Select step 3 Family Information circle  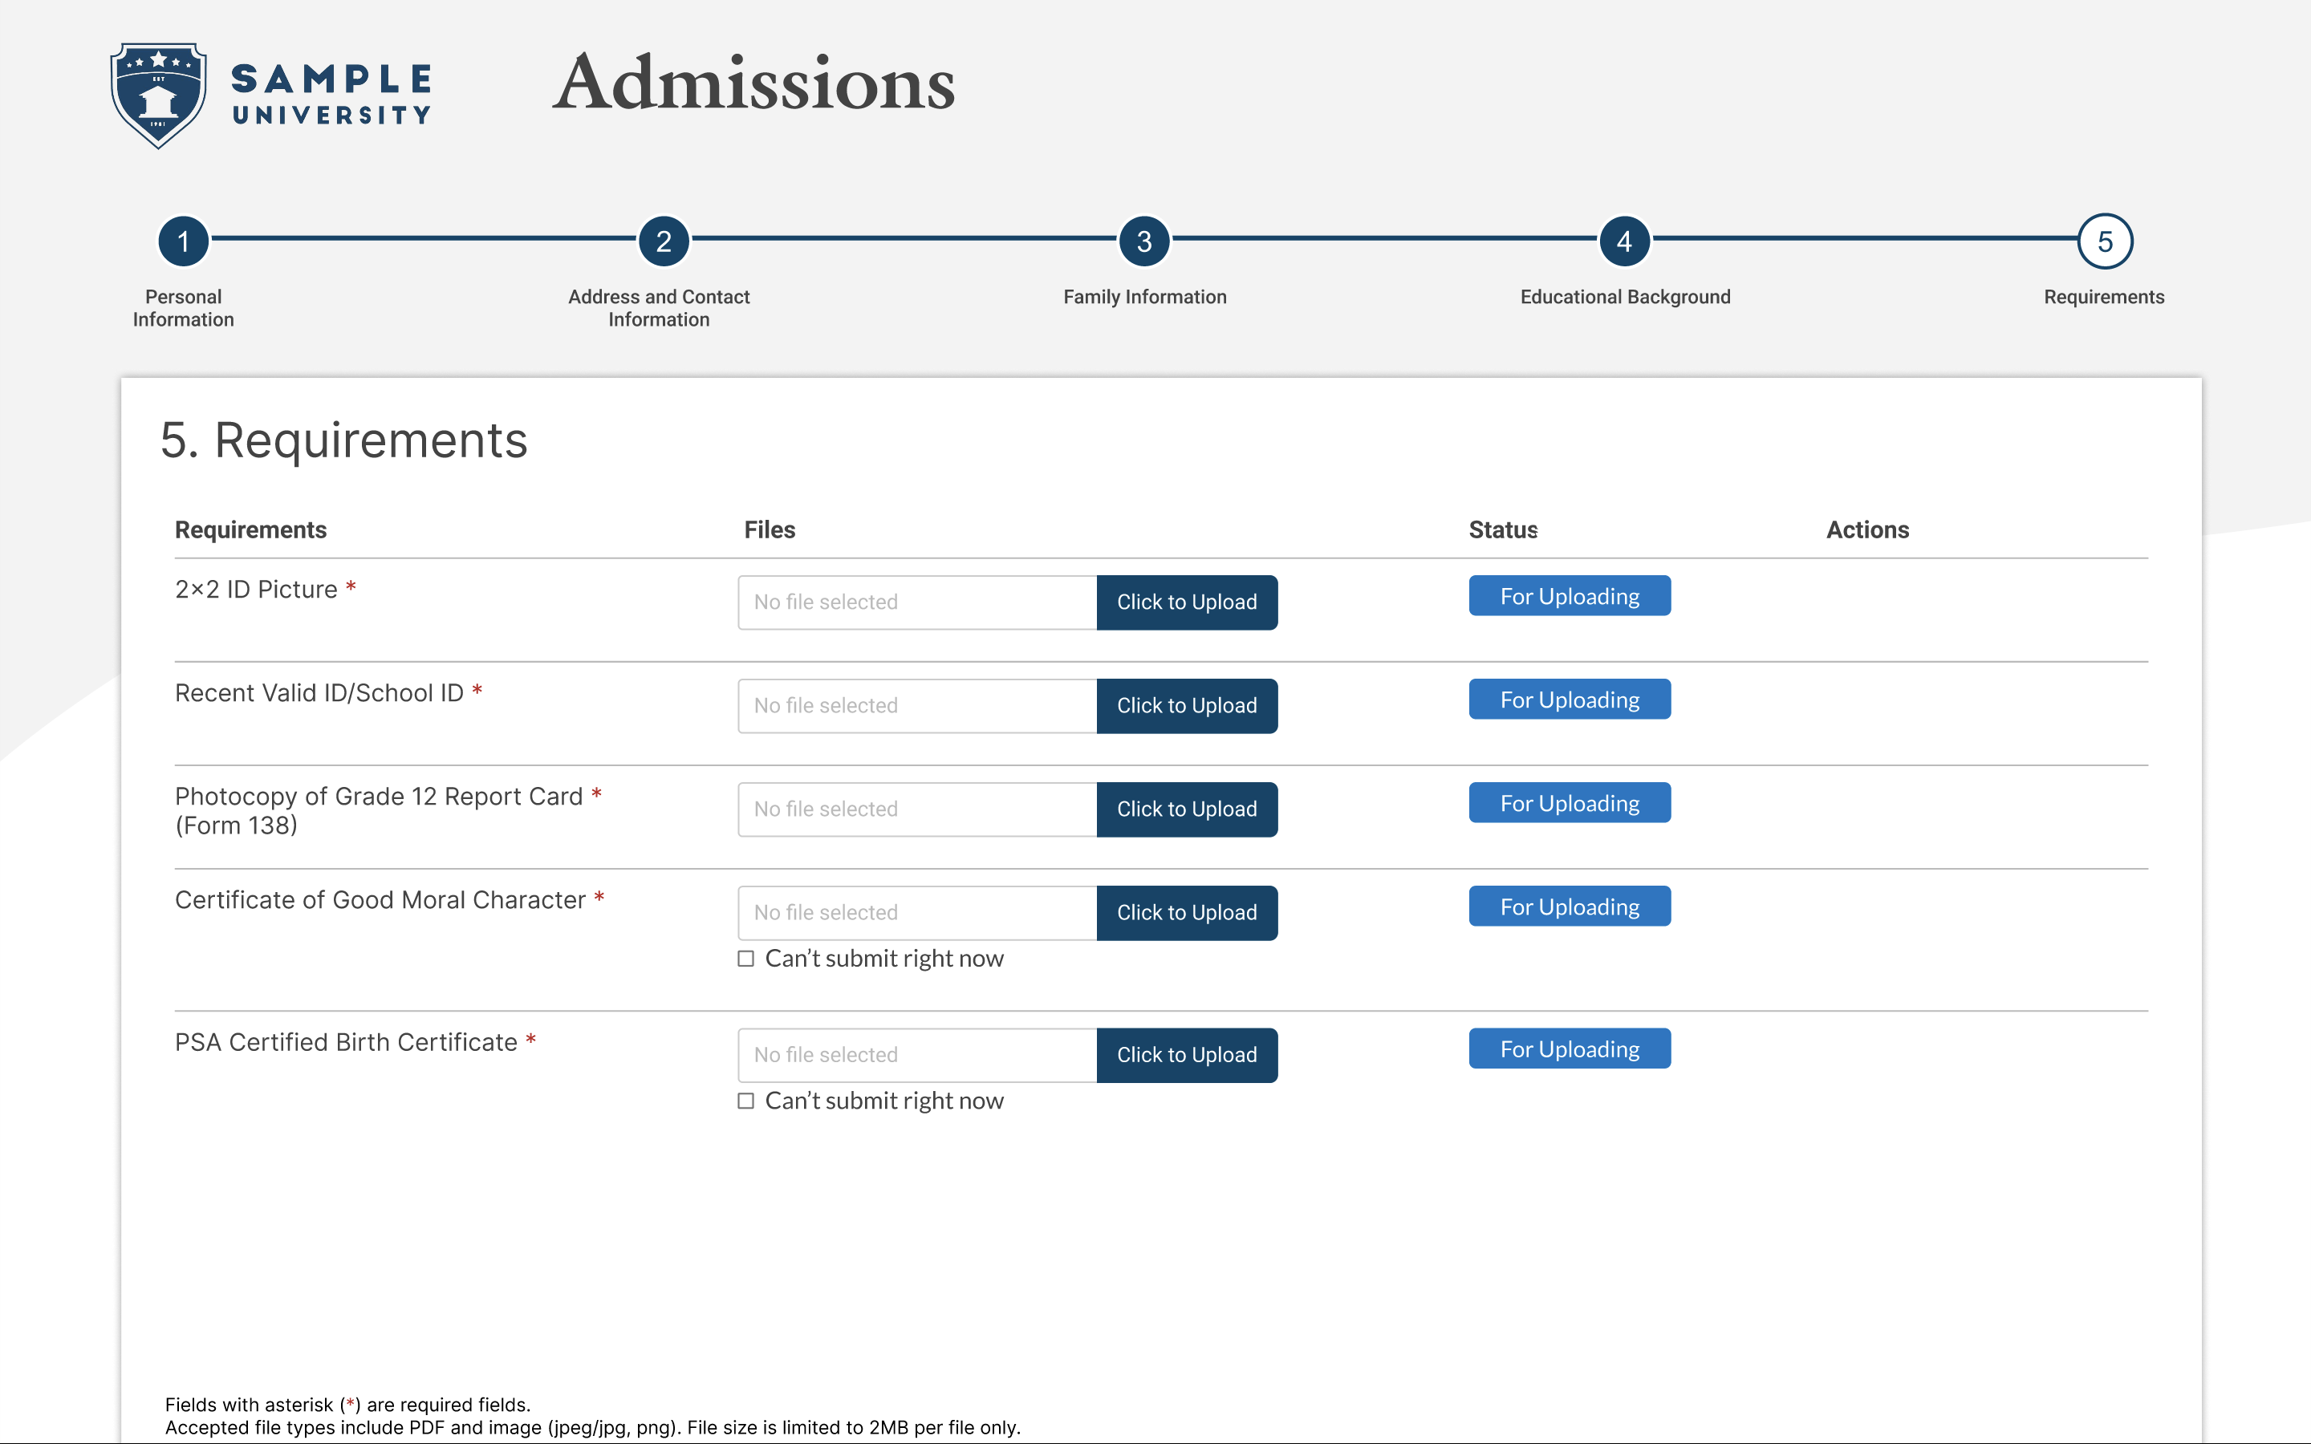(1144, 241)
